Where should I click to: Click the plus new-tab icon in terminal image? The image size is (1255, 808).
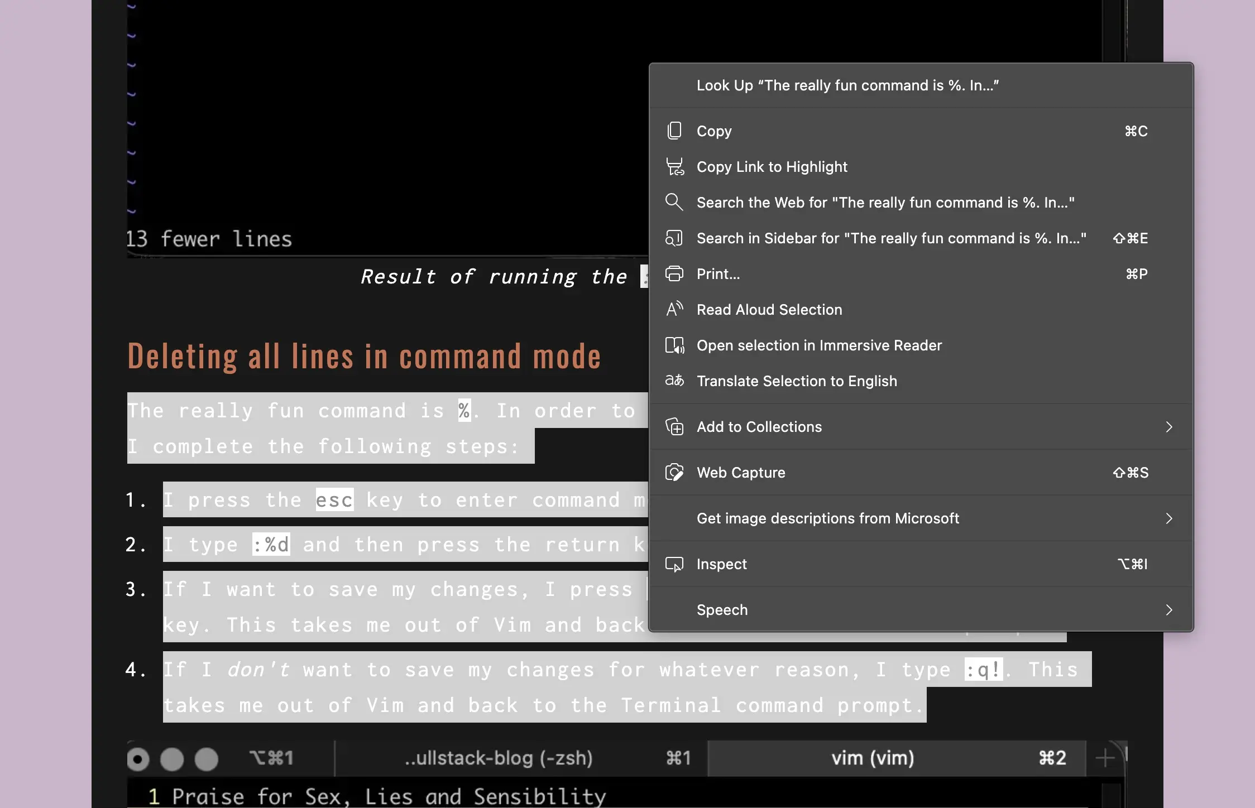tap(1105, 758)
